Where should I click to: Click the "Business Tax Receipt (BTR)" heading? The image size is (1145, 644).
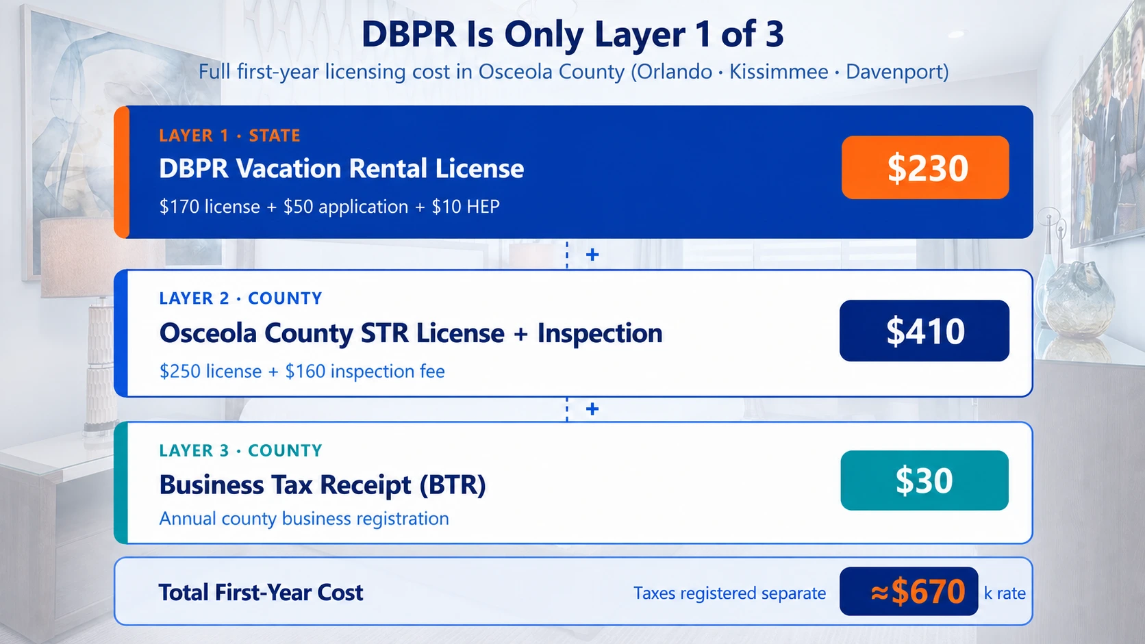pos(323,485)
